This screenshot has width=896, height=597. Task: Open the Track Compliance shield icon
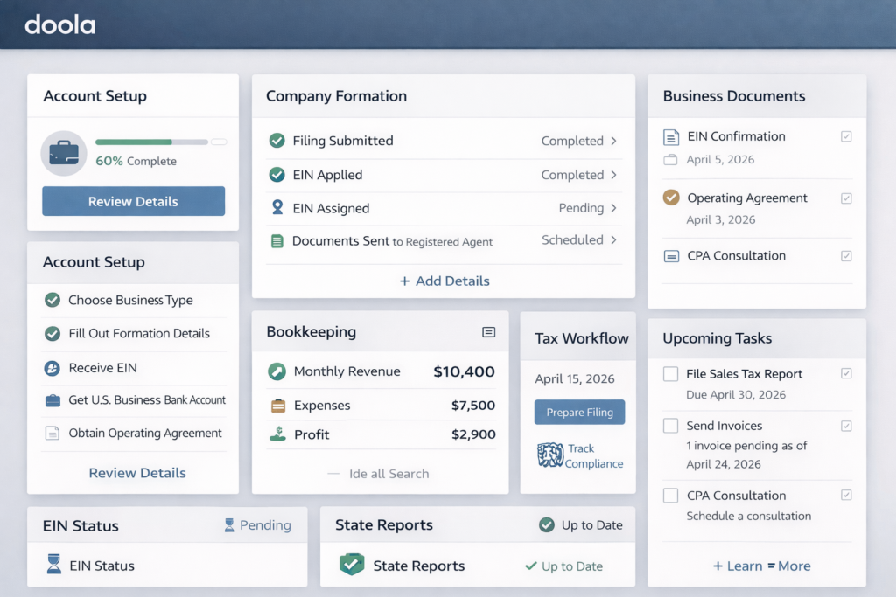point(551,456)
